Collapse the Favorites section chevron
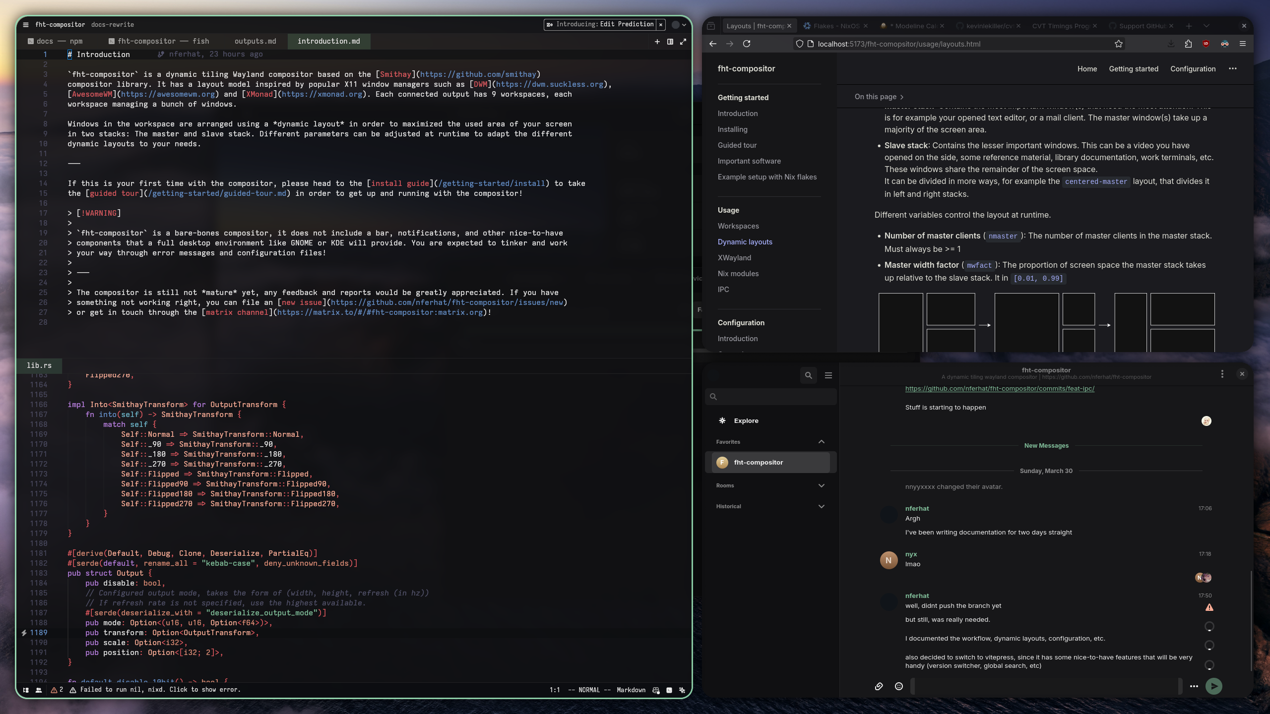 coord(822,442)
